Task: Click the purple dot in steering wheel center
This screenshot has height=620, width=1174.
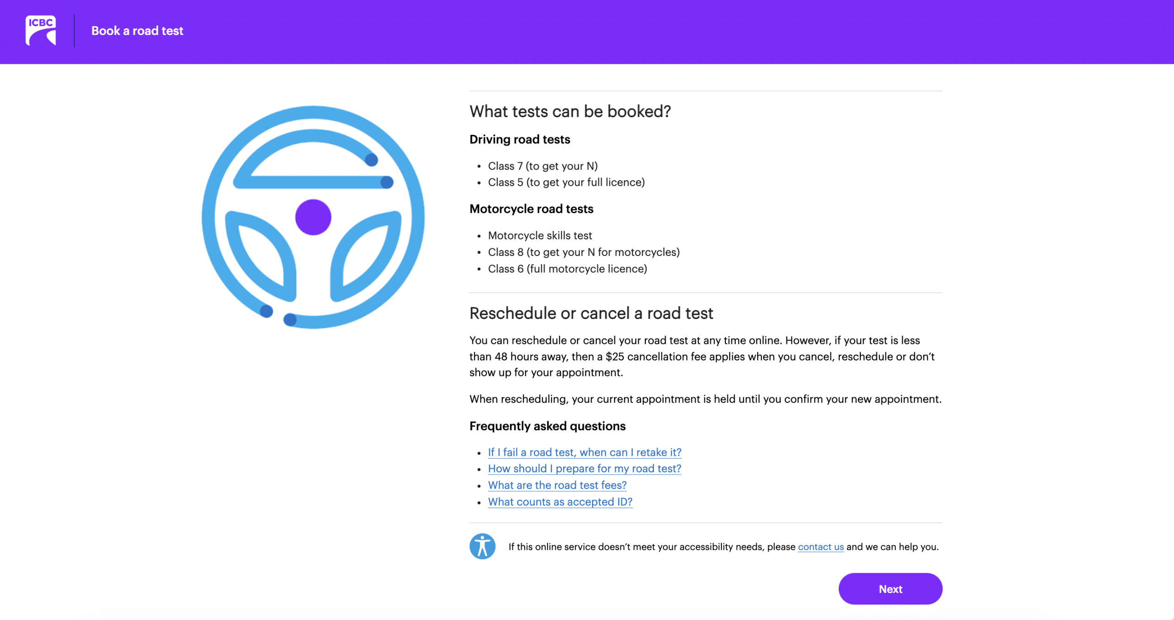Action: pos(313,217)
